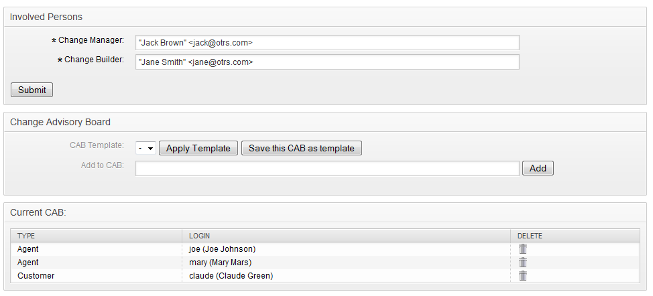Click the DELETE column header

pyautogui.click(x=530, y=236)
